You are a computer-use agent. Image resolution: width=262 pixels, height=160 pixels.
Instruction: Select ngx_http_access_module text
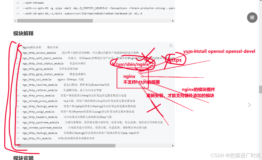pyautogui.click(x=39, y=53)
